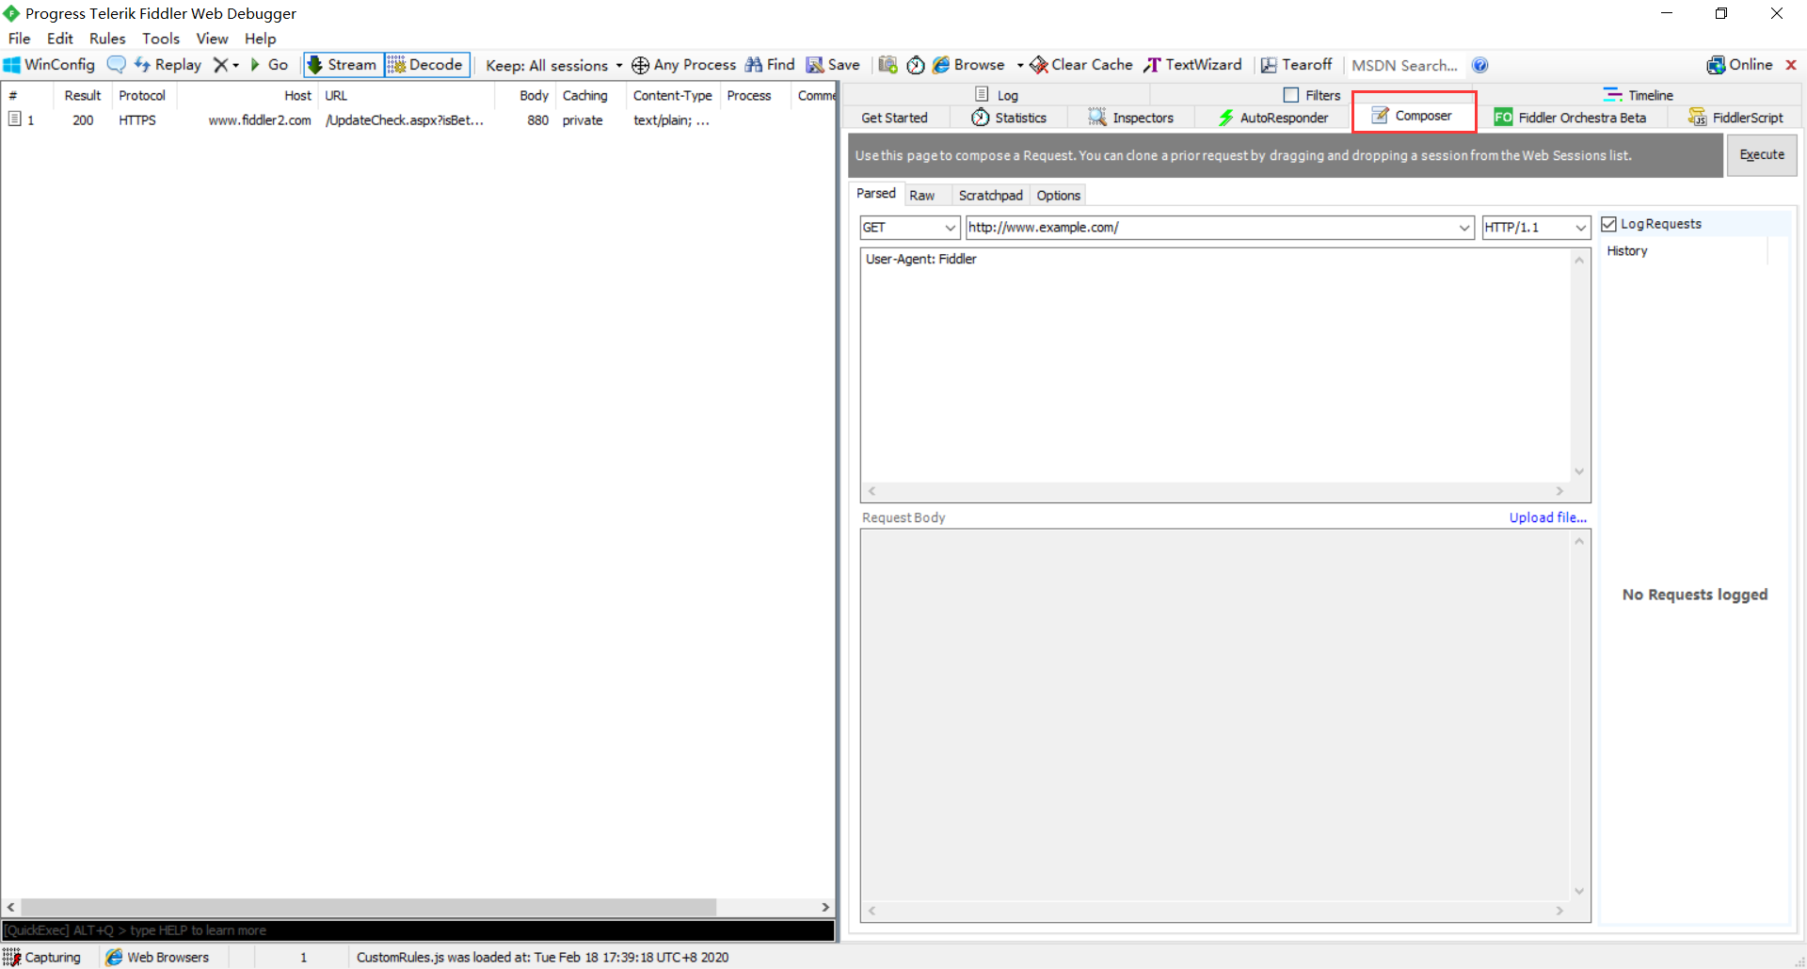The width and height of the screenshot is (1807, 969).
Task: Open the Scratchpad tab in Composer
Action: tap(990, 196)
